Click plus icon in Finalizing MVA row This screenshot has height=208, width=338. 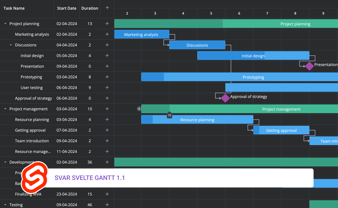tap(107, 194)
